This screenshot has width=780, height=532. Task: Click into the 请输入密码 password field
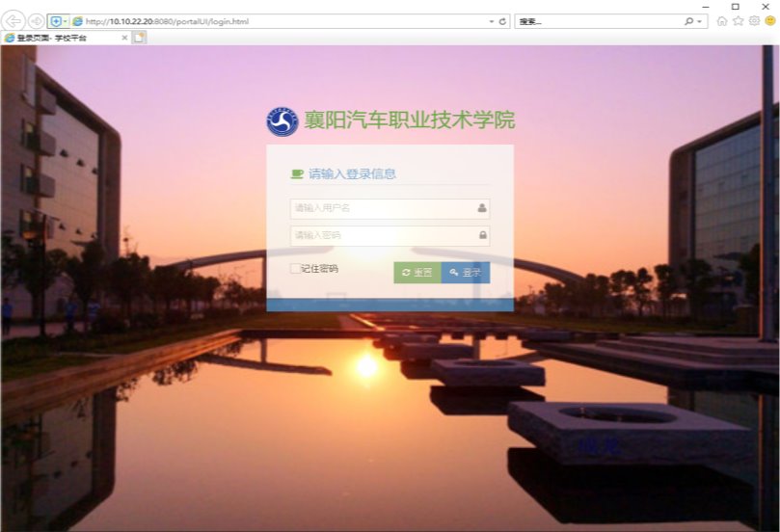pyautogui.click(x=381, y=235)
